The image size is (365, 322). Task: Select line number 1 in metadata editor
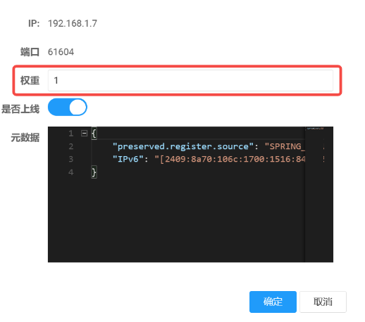[x=71, y=134]
